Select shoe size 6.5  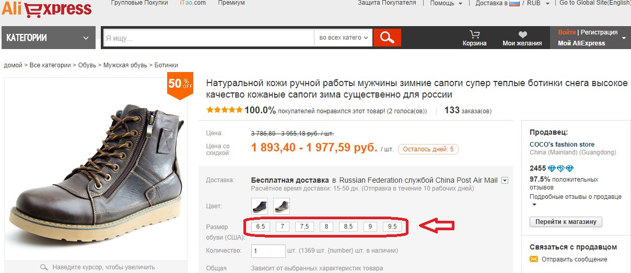pos(261,227)
